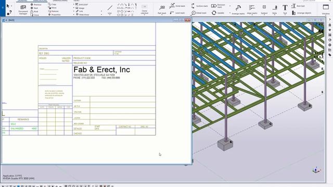
Task: Create a Section mark
Action: 199,6
